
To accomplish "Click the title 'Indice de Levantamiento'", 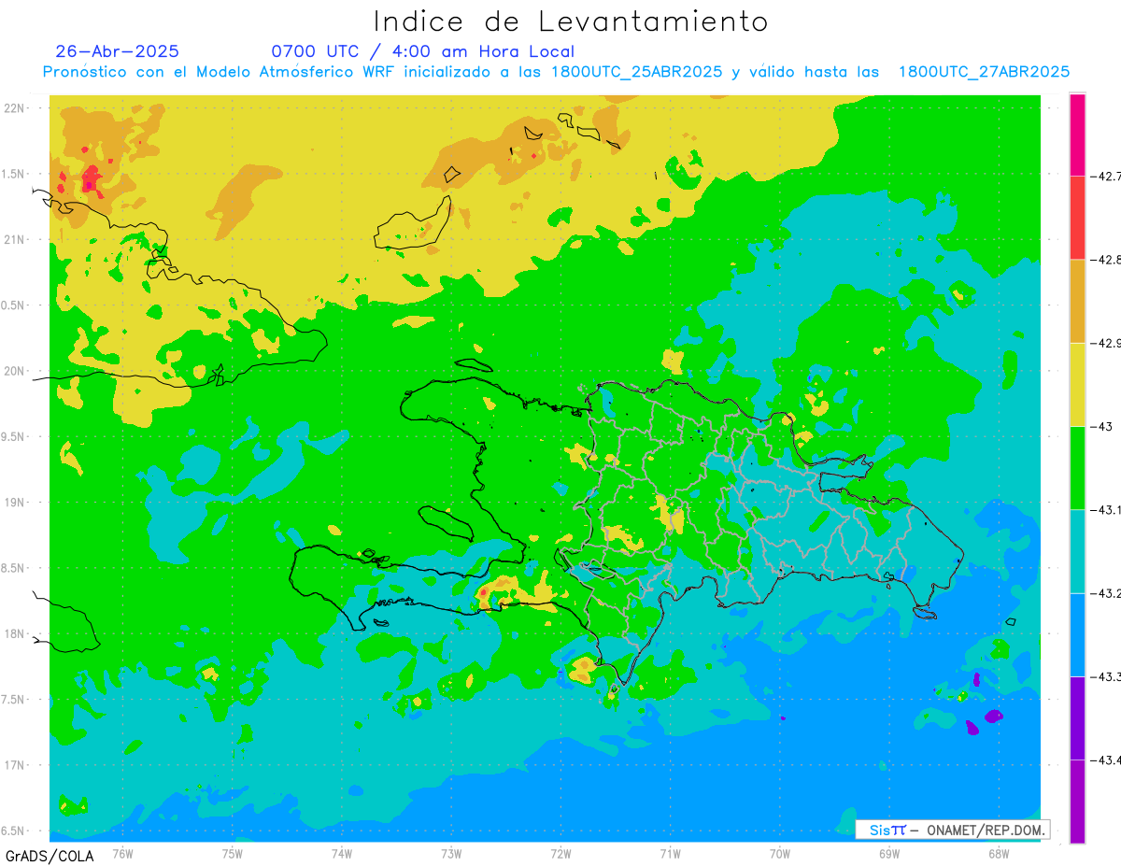I will (x=571, y=21).
